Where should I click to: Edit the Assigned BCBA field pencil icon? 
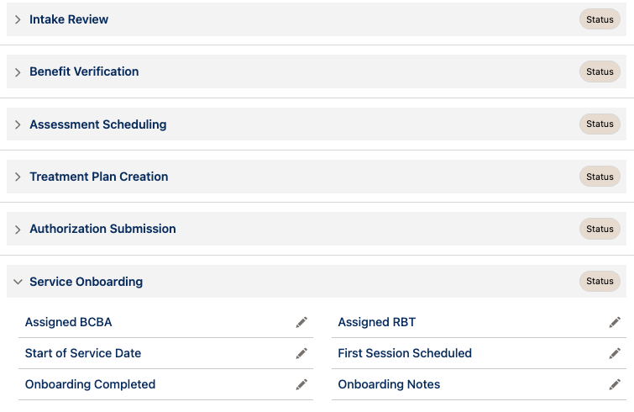301,322
